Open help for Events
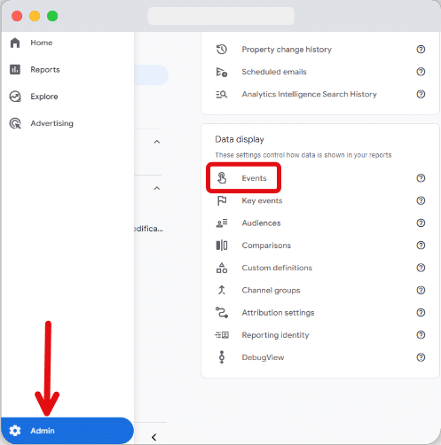 point(421,178)
